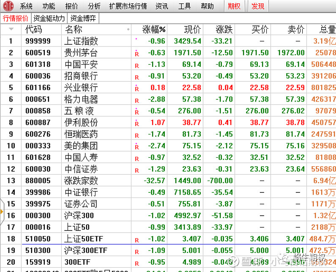Click the 恒瑞医药 ask price 81.74

(295, 134)
